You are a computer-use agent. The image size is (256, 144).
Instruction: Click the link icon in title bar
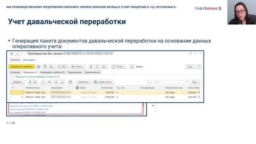[x=190, y=53]
